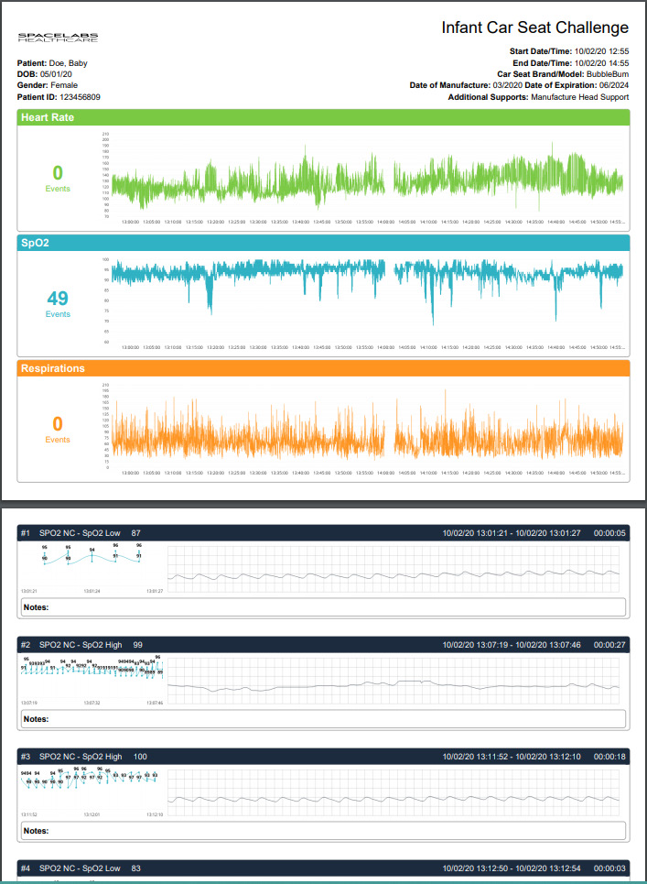Image resolution: width=647 pixels, height=884 pixels.
Task: Select event #1 SpO2 Low header bar
Action: coord(323,532)
